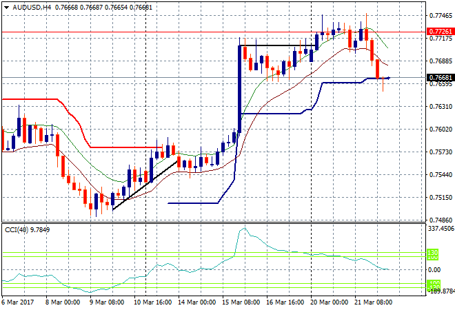
Task: Click the price scale value 0.76310
Action: pos(441,106)
